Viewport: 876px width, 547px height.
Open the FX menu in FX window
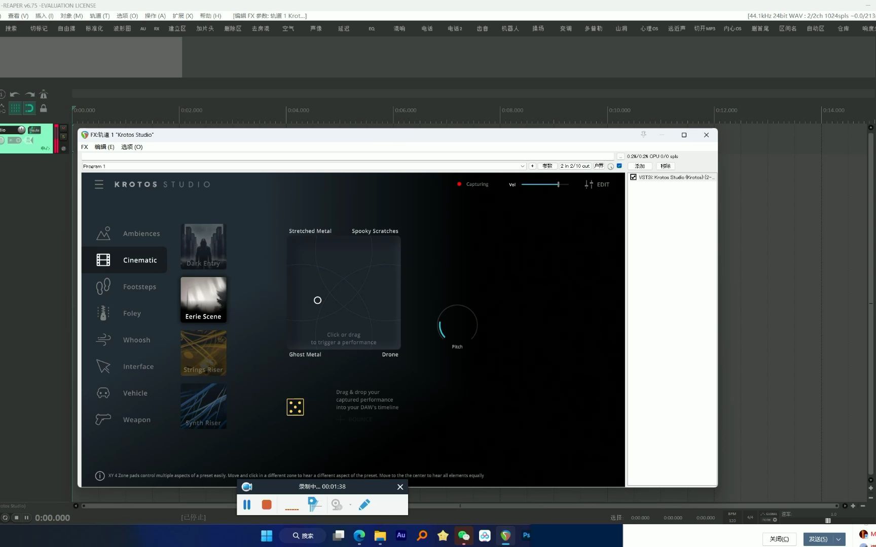coord(85,147)
